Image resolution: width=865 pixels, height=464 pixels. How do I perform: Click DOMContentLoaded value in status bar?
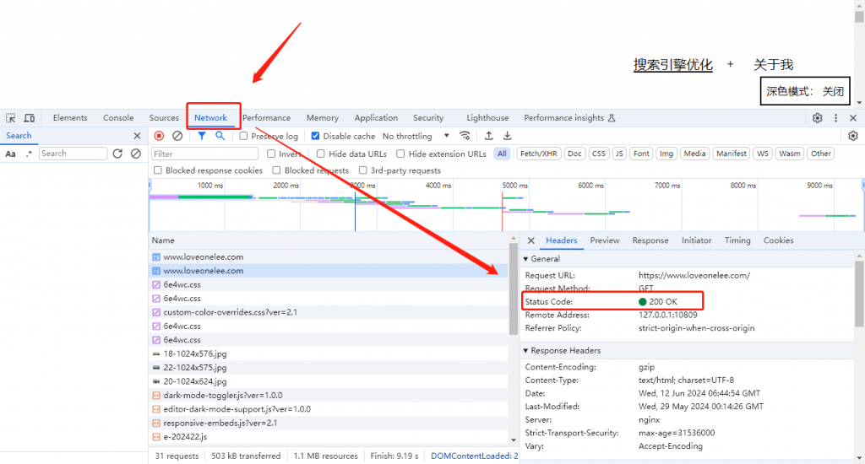click(475, 456)
